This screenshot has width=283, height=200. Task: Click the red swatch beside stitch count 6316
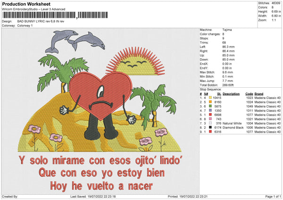point(210,132)
